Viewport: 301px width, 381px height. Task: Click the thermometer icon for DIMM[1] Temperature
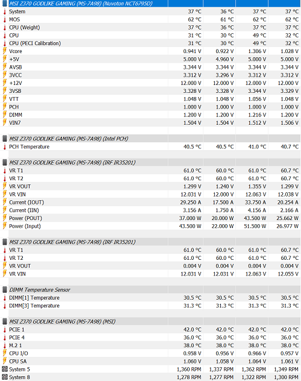tap(4, 298)
